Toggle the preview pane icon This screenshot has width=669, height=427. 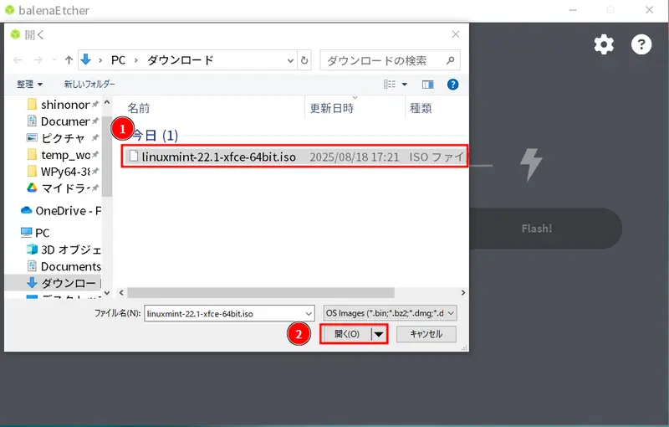point(427,85)
